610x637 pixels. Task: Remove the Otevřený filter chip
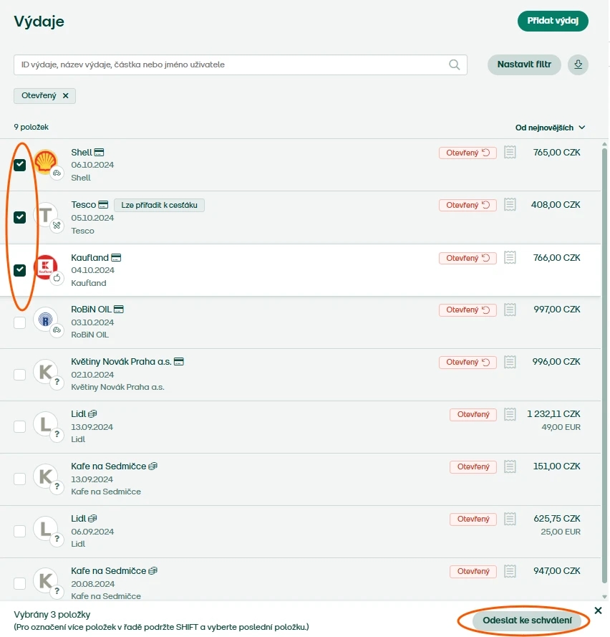pyautogui.click(x=66, y=96)
